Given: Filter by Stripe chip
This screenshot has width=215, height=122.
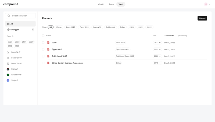Looking at the screenshot, I should [x=122, y=27].
